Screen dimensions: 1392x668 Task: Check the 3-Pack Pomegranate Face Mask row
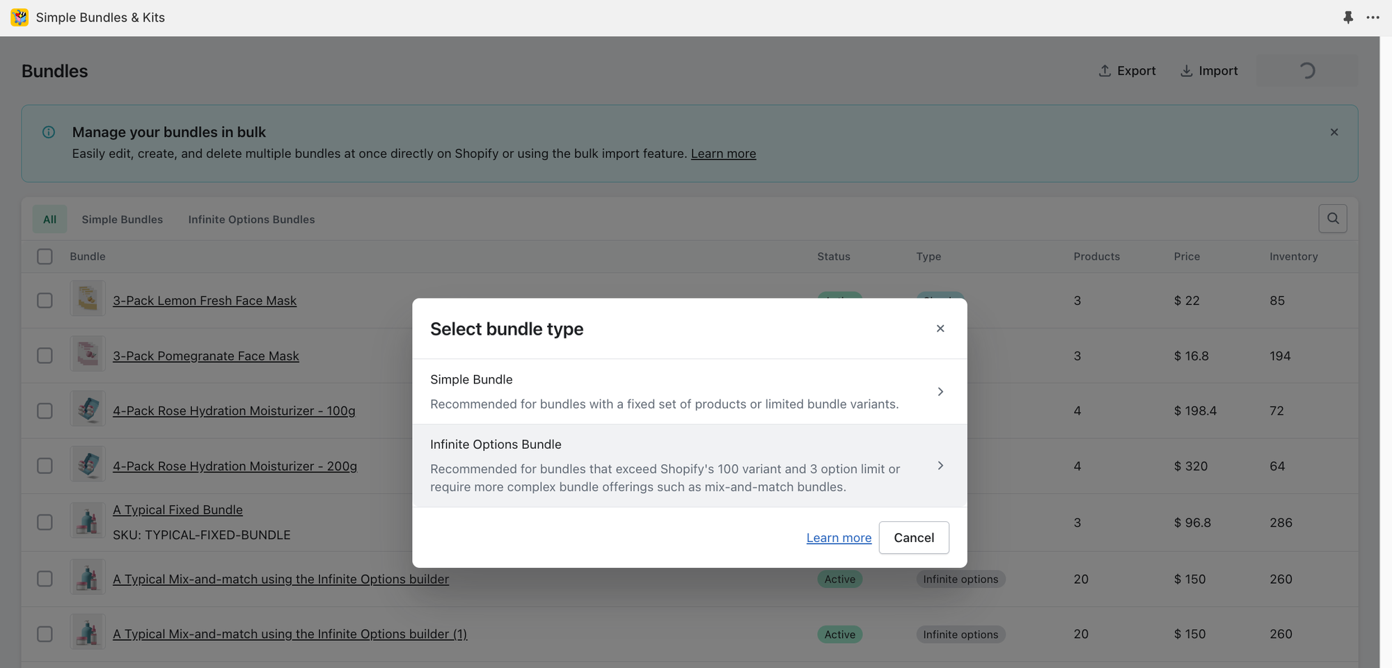tap(45, 356)
